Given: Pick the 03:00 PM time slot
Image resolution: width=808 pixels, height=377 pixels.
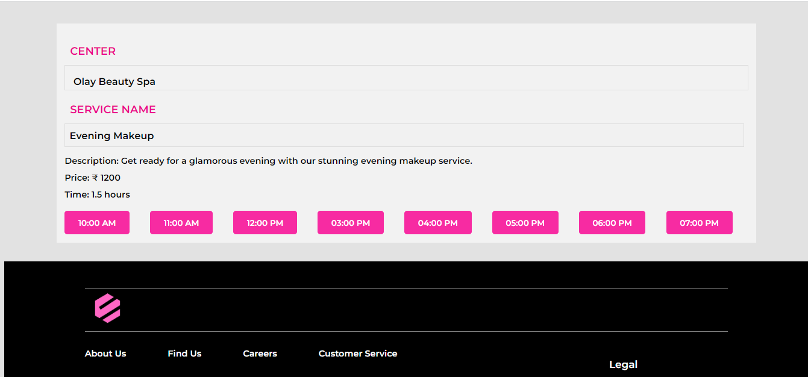Looking at the screenshot, I should [x=351, y=223].
